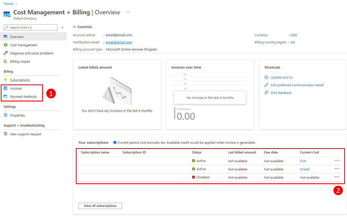Click the search magnifier icon

7,27
